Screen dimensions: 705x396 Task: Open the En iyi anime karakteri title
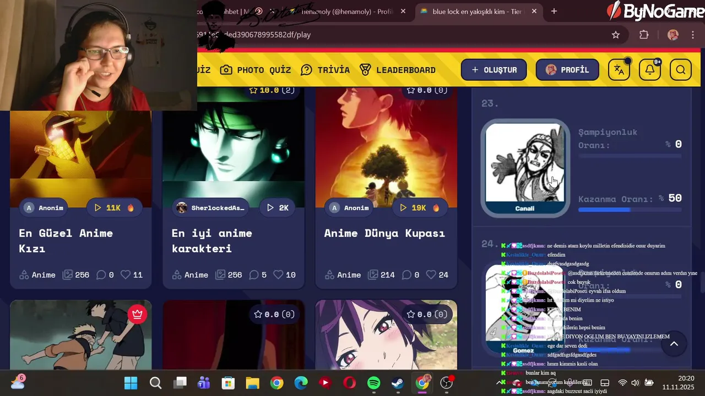(211, 240)
